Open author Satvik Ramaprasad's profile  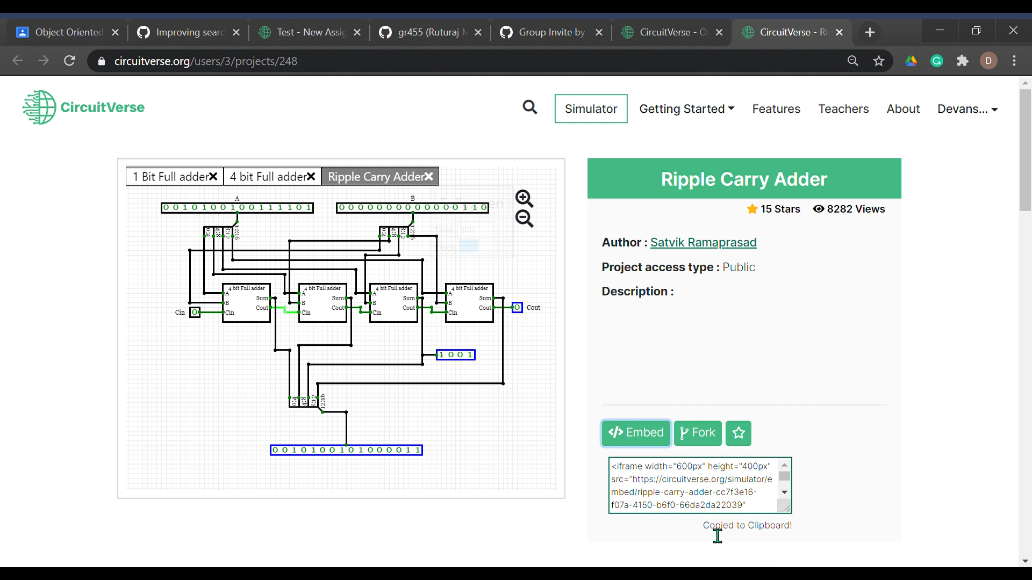(703, 242)
